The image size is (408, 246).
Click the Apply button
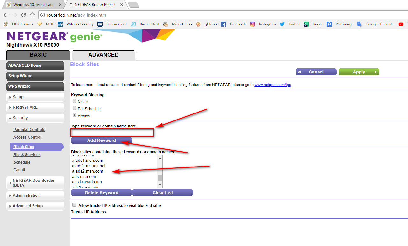359,72
